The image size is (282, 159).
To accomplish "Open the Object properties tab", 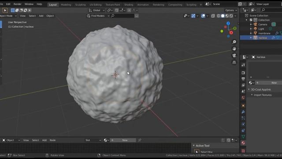I will click(x=243, y=106).
